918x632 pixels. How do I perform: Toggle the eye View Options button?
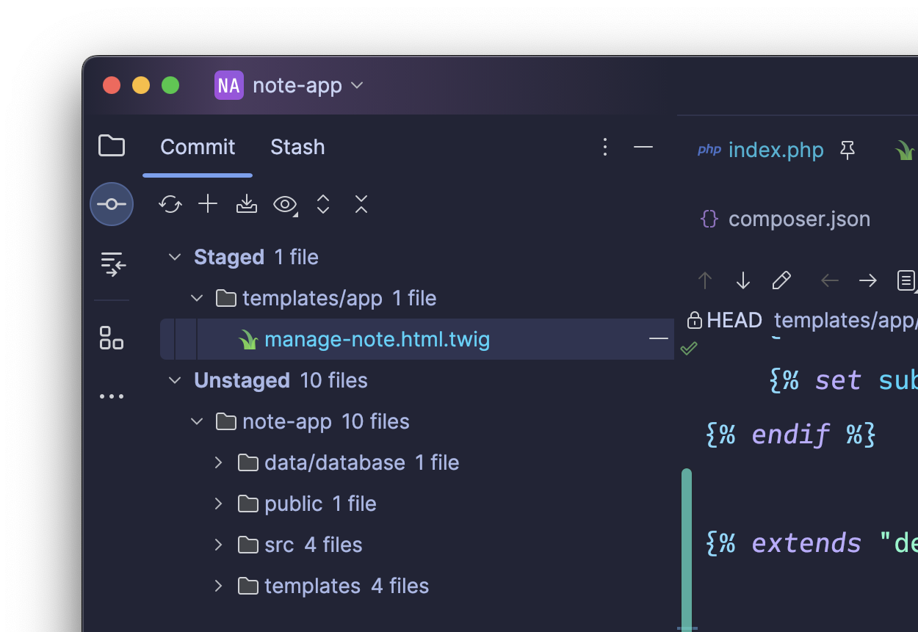(x=285, y=204)
